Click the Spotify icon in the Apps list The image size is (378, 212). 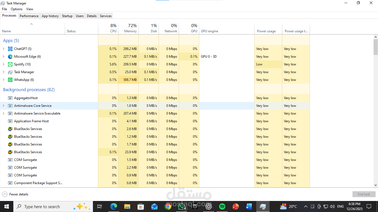tap(10, 64)
